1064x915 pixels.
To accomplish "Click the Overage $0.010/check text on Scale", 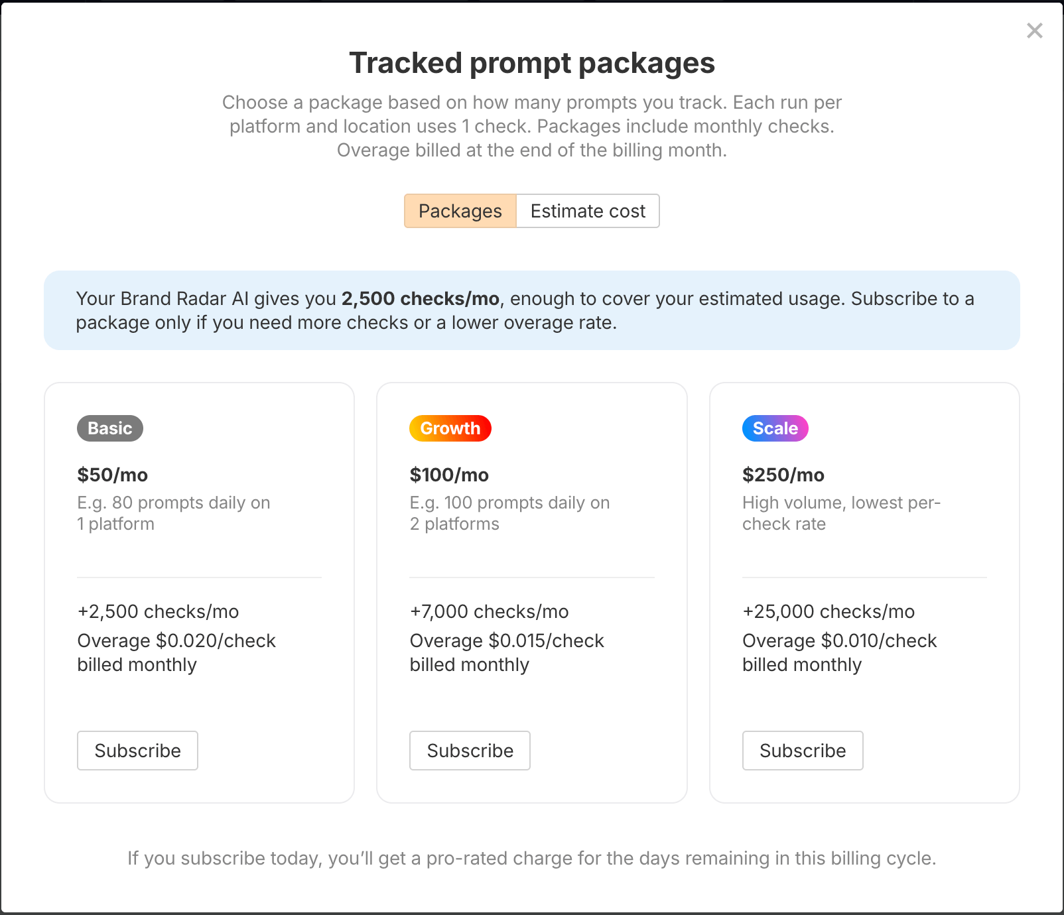I will [839, 640].
